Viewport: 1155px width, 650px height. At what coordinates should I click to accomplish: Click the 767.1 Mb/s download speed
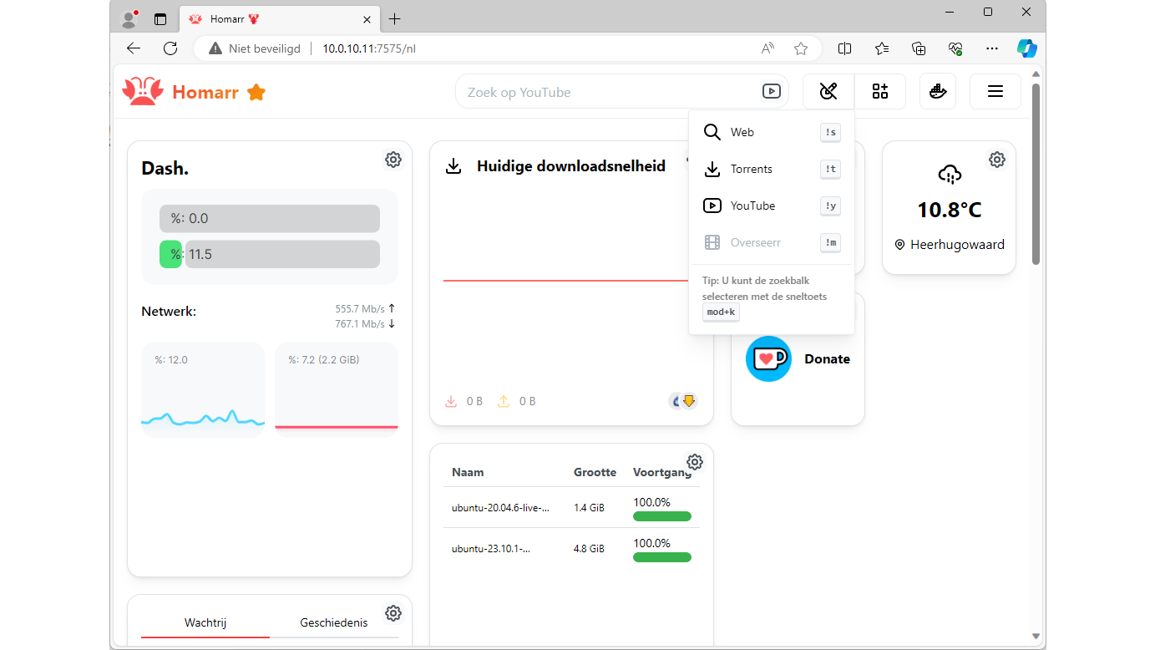coord(360,323)
